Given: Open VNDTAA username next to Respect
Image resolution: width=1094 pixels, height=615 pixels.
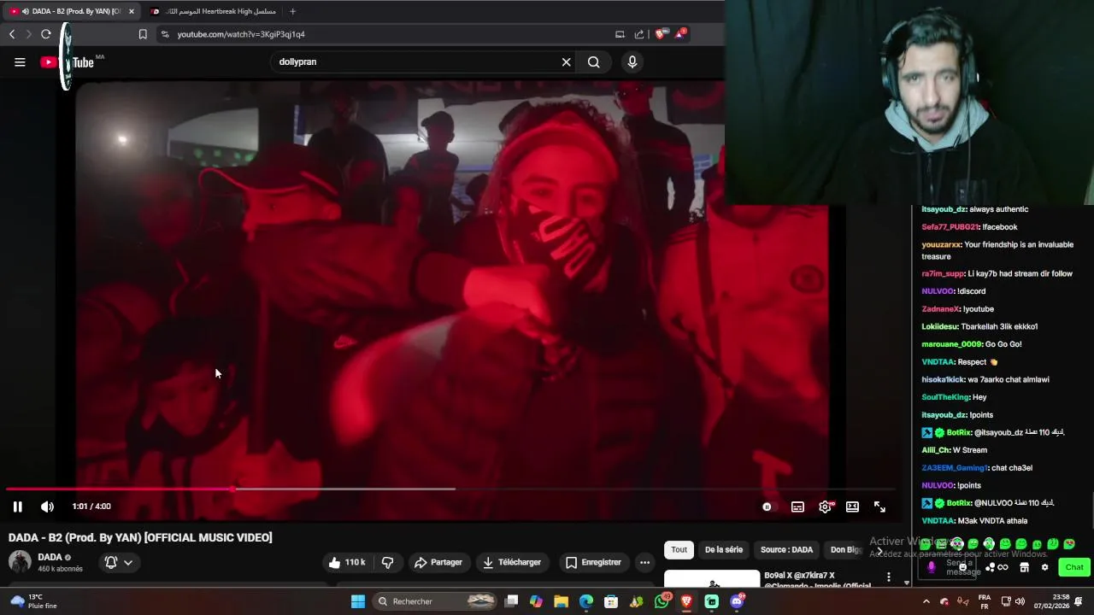Looking at the screenshot, I should point(938,362).
